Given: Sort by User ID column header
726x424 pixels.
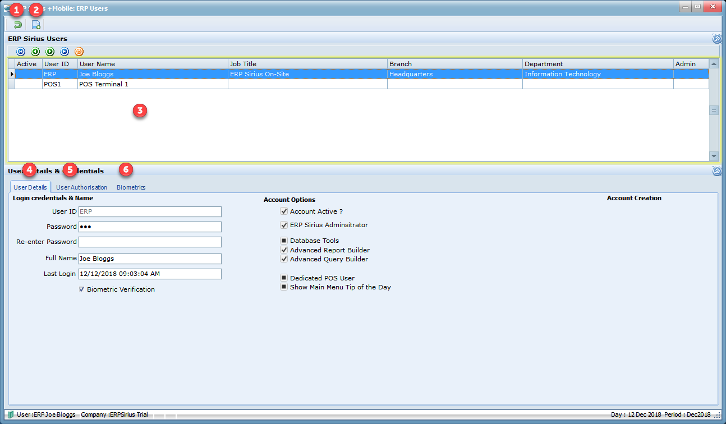Looking at the screenshot, I should (60, 64).
